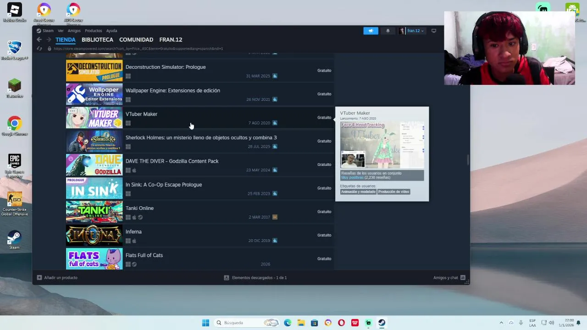Click the Añadir un producto plus icon

click(39, 278)
